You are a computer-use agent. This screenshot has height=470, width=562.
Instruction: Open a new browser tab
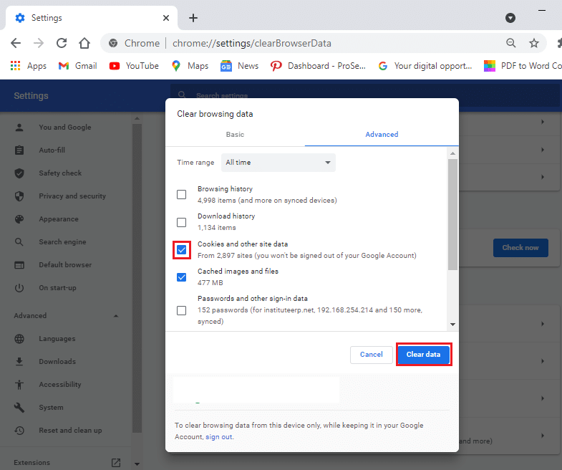pos(193,18)
